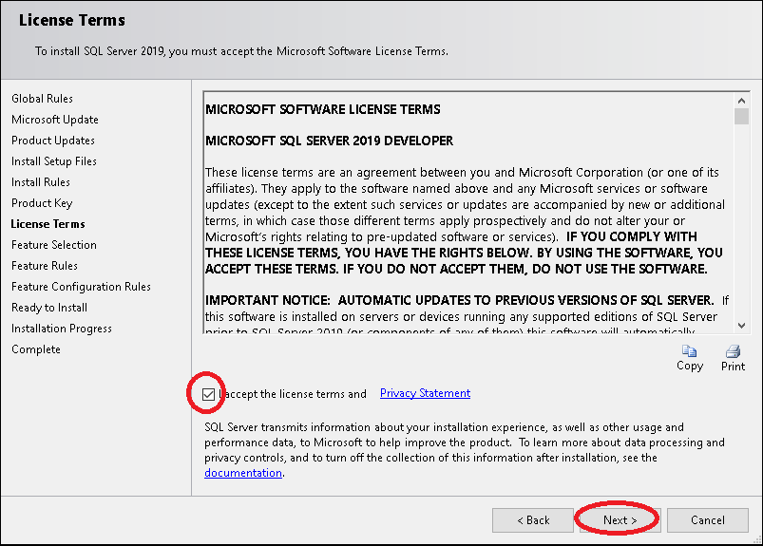Select License Terms step in sidebar
The height and width of the screenshot is (546, 763).
(48, 224)
